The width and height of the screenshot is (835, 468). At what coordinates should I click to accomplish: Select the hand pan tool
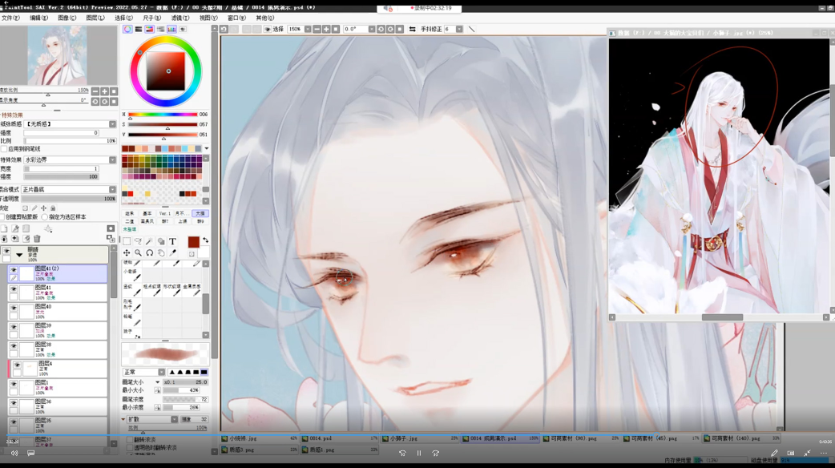[161, 253]
